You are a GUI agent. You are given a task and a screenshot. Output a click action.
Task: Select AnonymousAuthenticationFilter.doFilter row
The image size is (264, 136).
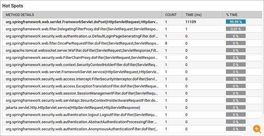[132, 129]
